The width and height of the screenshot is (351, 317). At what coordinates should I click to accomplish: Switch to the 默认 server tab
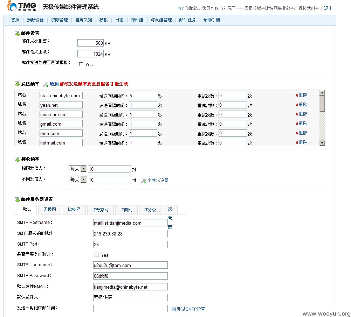coord(27,210)
